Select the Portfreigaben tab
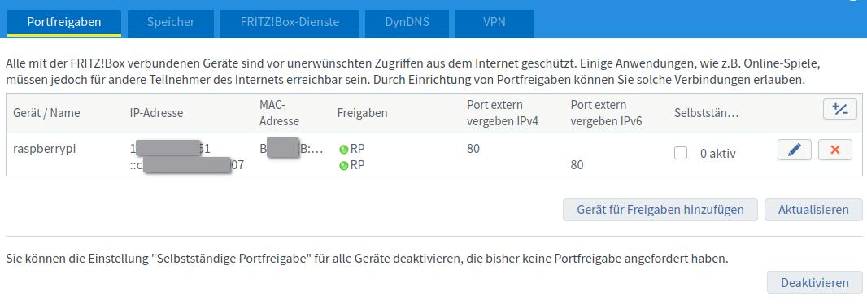Screen dimensions: 867x305 [x=64, y=23]
